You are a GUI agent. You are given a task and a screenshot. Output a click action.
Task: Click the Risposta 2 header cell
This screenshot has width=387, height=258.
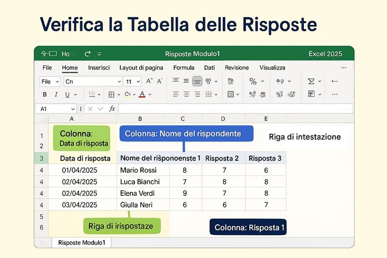(224, 158)
